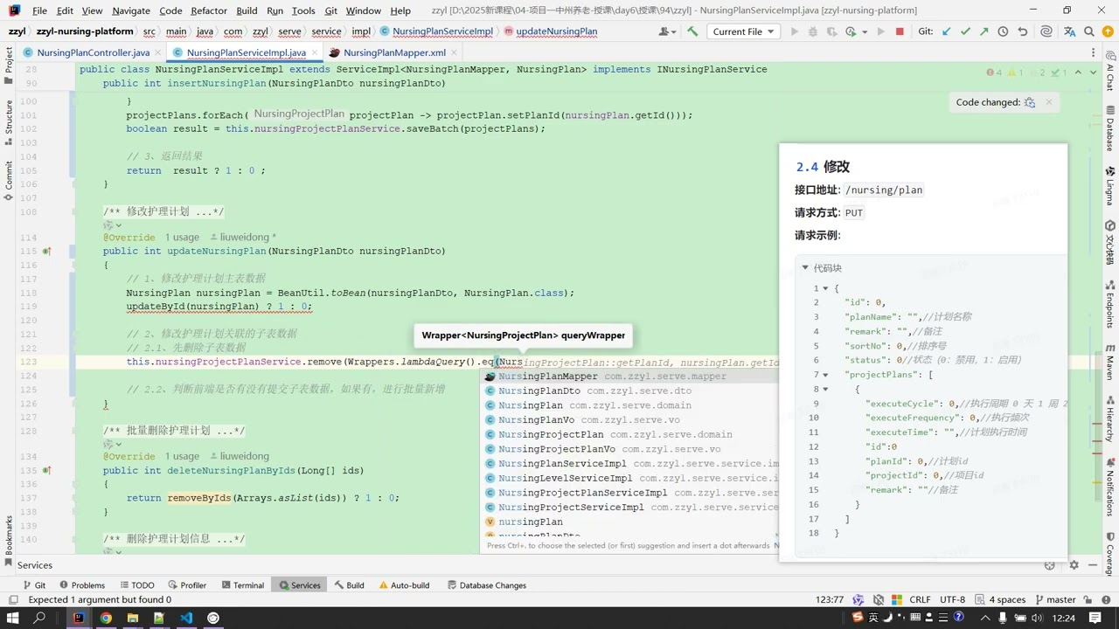Click the red Stop button in toolbar

point(900,31)
